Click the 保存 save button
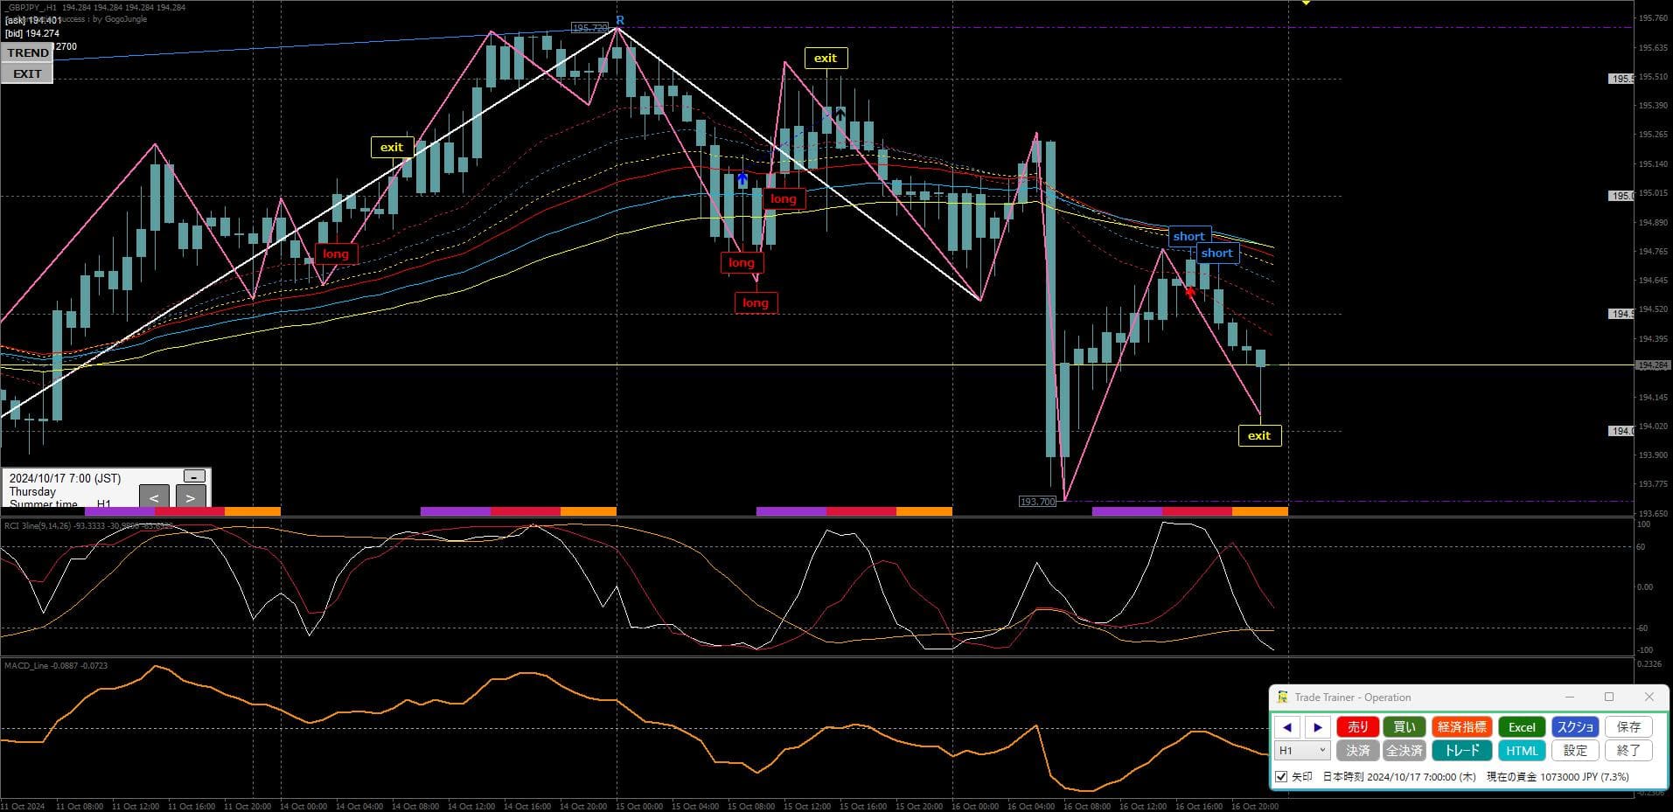The image size is (1673, 812). pos(1628,727)
